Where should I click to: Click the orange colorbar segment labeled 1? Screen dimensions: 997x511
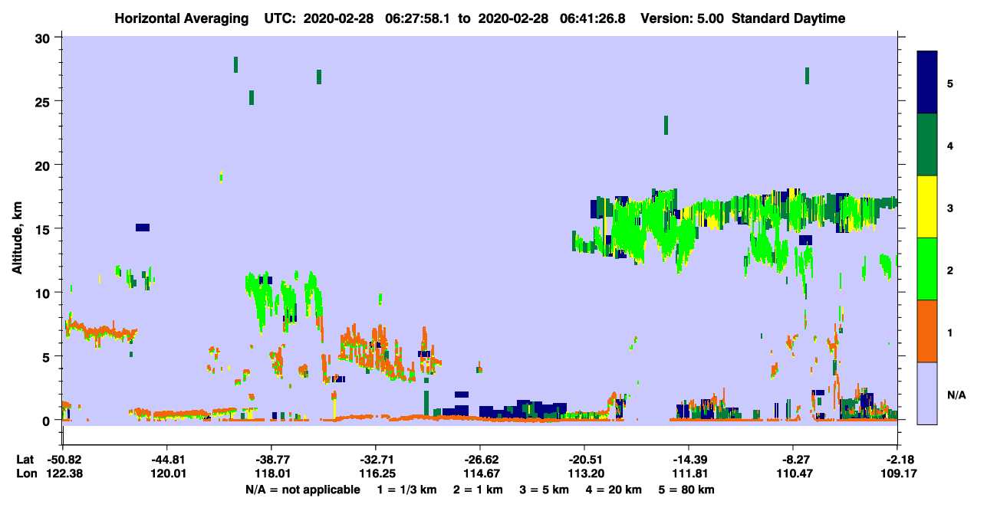coord(927,331)
